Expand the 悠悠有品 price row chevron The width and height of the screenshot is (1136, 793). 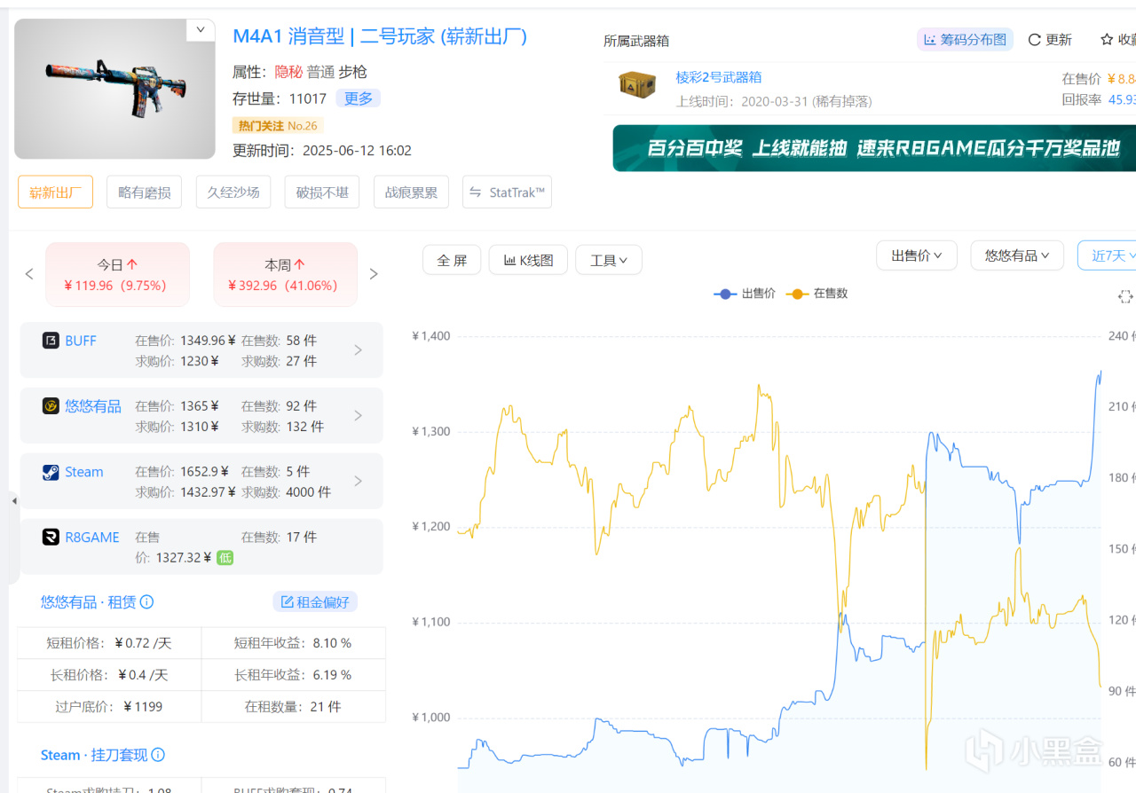[359, 415]
